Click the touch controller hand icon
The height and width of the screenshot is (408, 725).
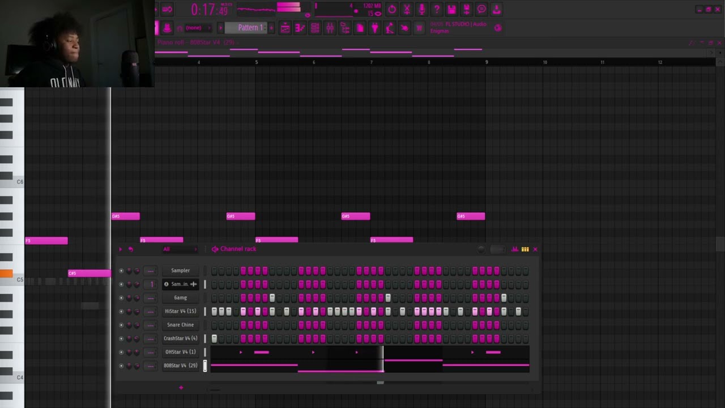click(x=404, y=28)
